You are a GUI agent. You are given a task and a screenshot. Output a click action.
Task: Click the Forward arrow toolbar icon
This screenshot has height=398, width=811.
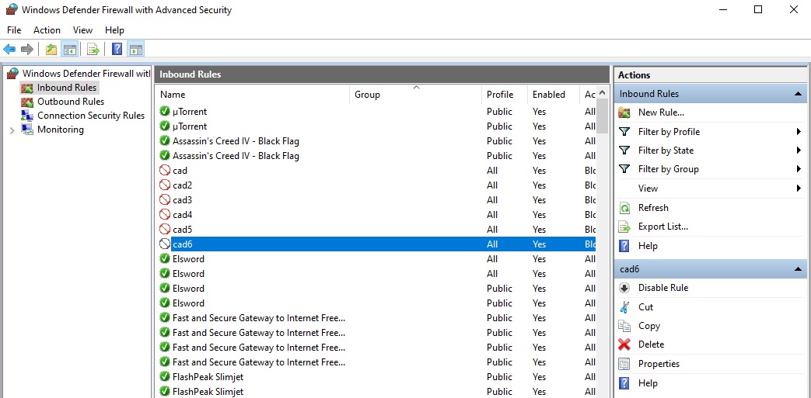coord(27,50)
